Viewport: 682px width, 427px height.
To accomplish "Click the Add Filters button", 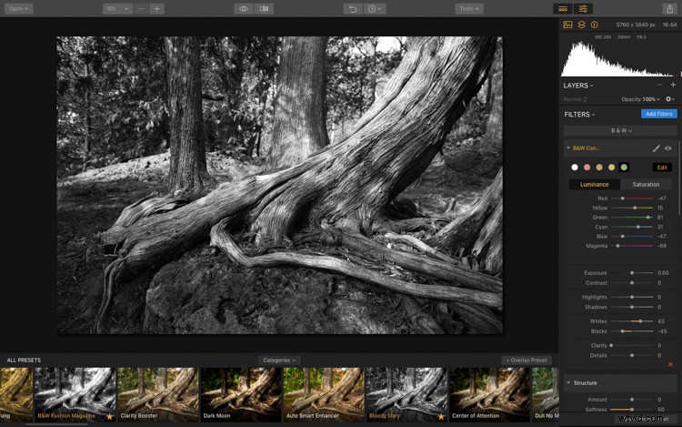I will pyautogui.click(x=659, y=114).
